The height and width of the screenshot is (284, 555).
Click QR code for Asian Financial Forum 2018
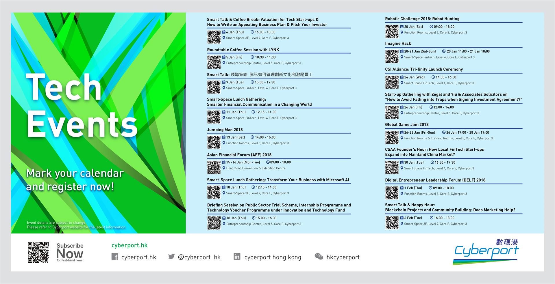[214, 167]
